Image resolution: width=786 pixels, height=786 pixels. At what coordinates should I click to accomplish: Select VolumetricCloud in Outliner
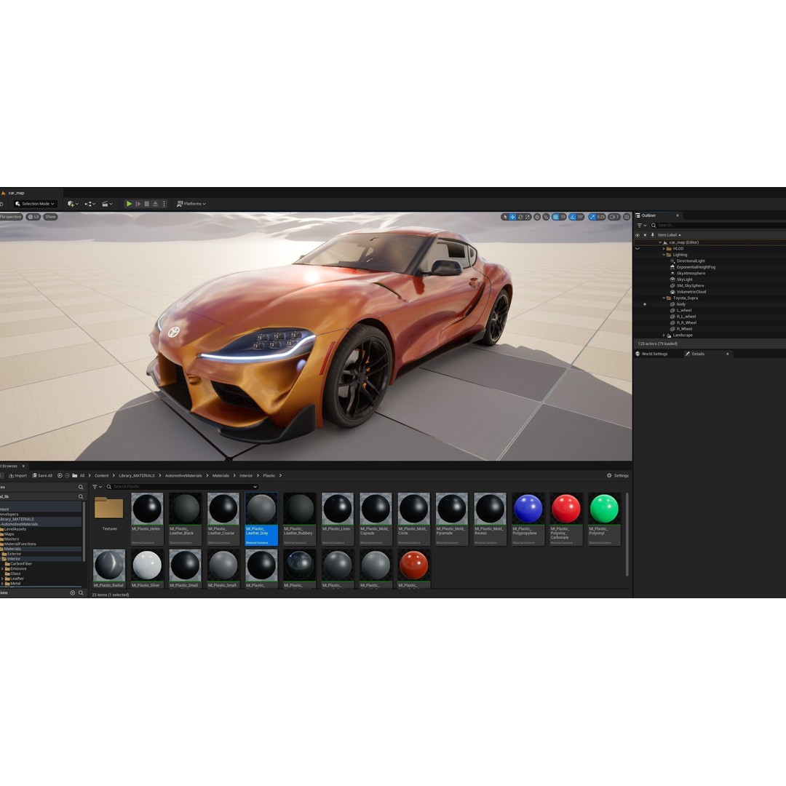(x=691, y=292)
